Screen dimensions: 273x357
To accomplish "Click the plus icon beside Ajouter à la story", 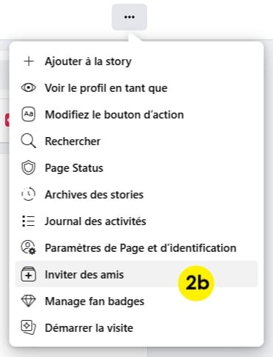I will coord(29,61).
